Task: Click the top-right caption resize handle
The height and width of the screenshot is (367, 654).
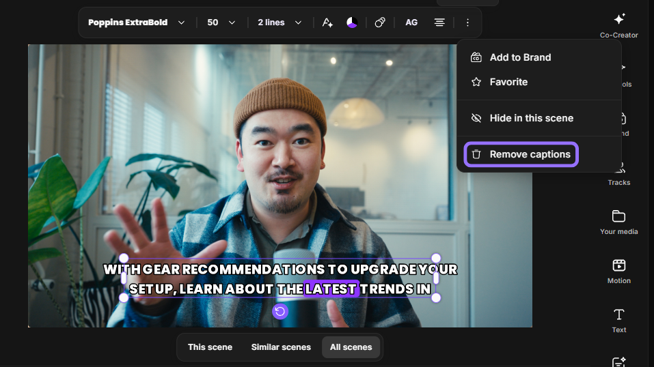Action: 436,259
